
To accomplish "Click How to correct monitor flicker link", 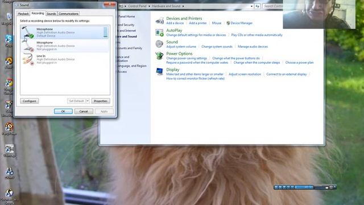I will [x=196, y=79].
